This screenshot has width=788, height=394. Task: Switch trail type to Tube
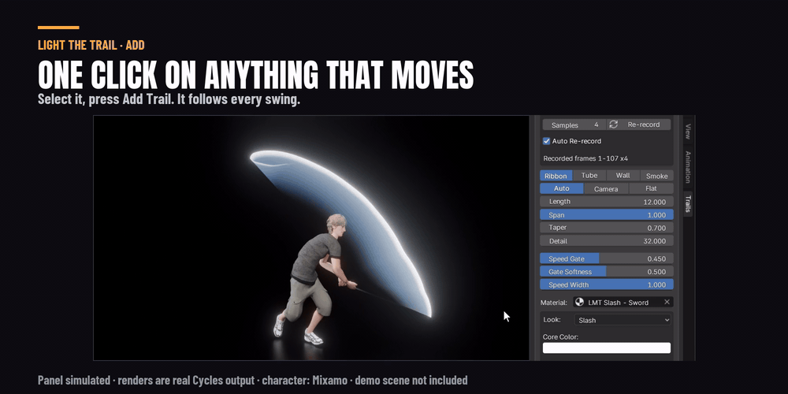589,176
